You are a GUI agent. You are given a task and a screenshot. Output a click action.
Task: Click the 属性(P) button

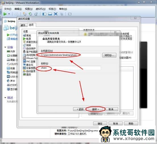pyautogui.click(x=126, y=113)
